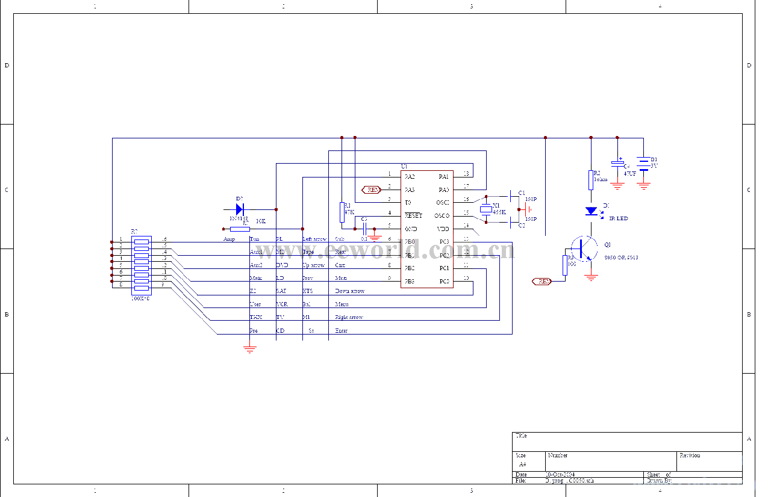Click the RESET pin label on U1
Screen dimensions: 771x497
point(413,215)
